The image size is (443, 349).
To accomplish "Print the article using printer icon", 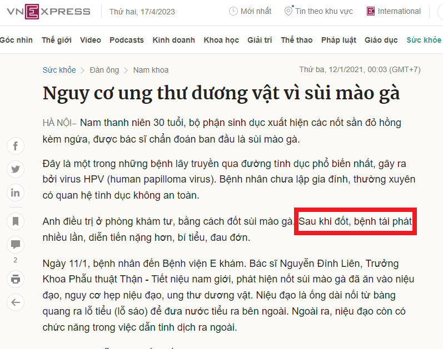I will [16, 279].
